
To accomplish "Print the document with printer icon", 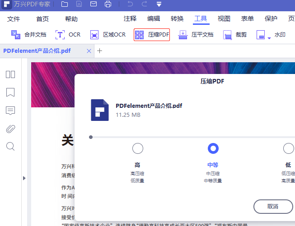I will pyautogui.click(x=108, y=4).
